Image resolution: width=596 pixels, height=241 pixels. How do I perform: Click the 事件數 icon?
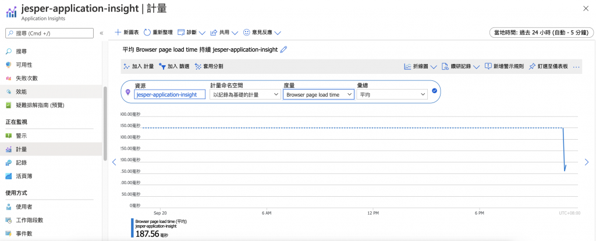9,234
